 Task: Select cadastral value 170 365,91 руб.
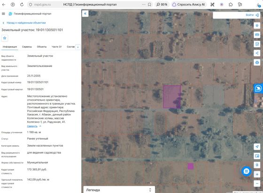(x=37, y=170)
